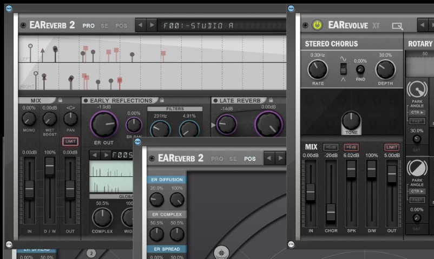434x259 pixels.
Task: Toggle LIMIT button in EAREVOLVE MIX
Action: (392, 147)
